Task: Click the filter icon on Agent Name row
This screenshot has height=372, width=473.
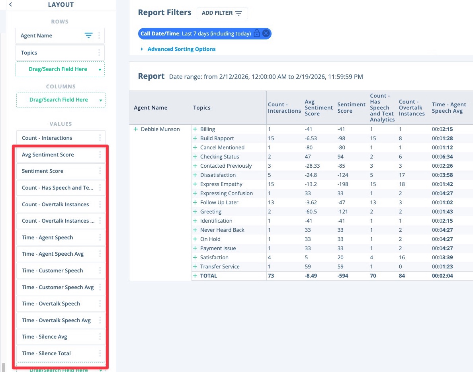Action: click(88, 35)
